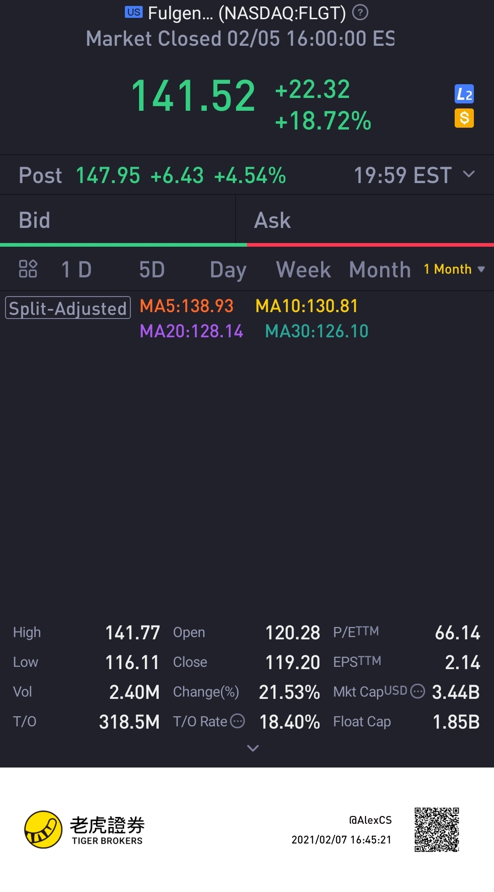Tap the post-market percent +4.54%
This screenshot has height=892, width=494.
[250, 175]
